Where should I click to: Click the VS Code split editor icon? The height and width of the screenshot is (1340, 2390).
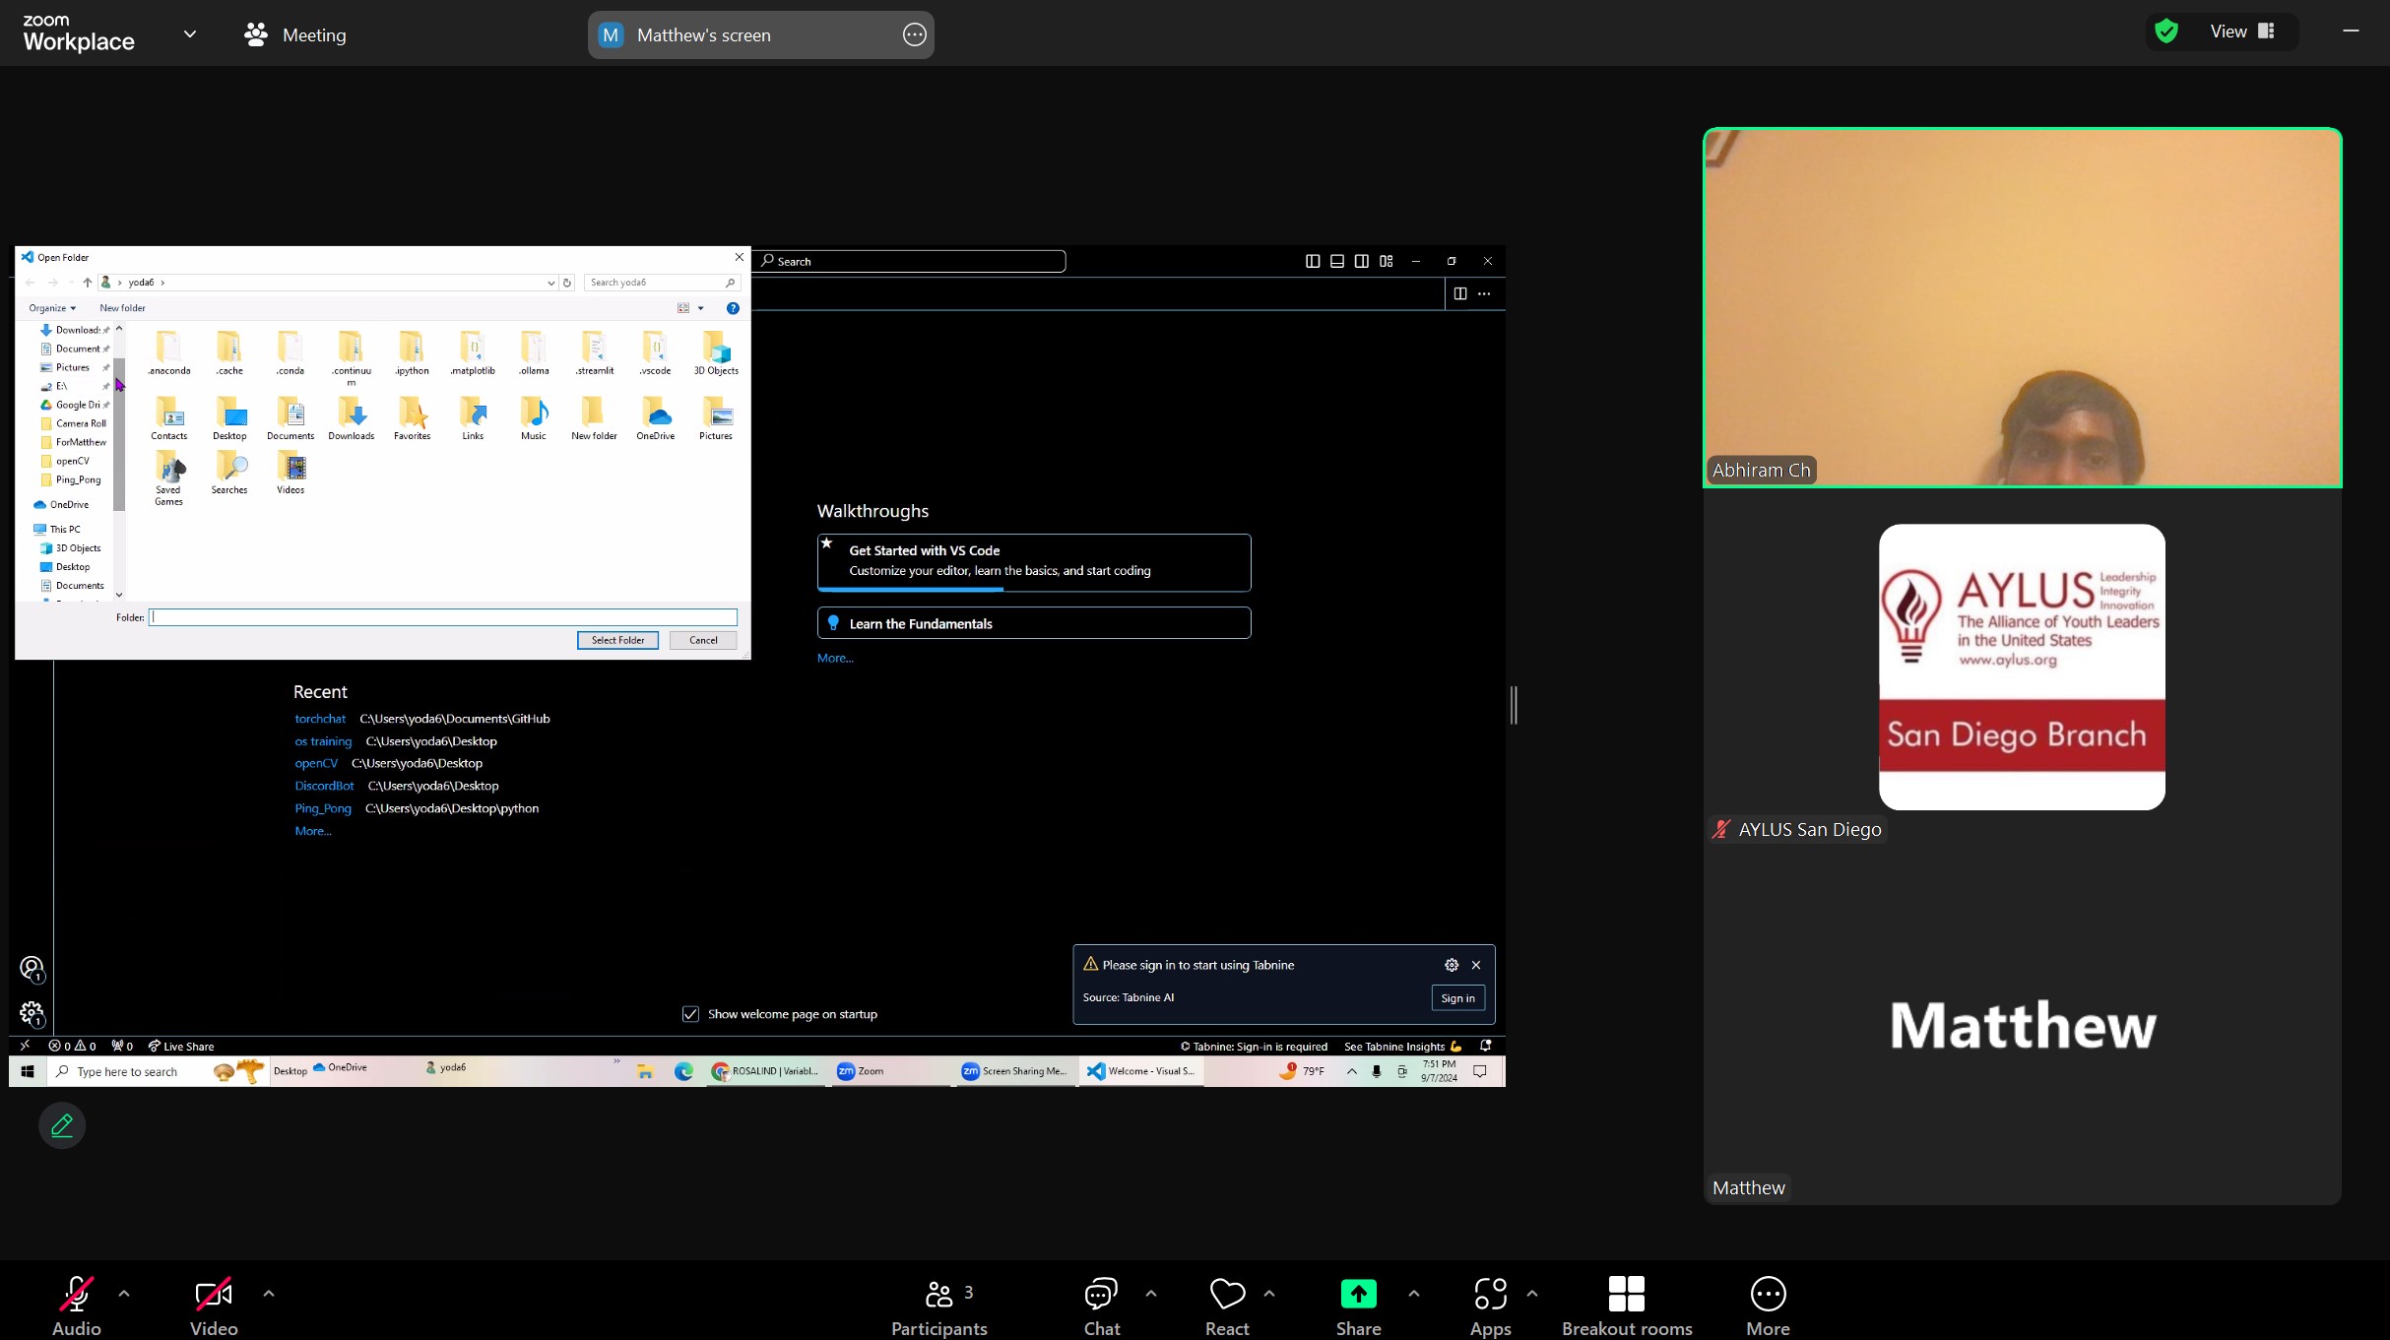[1459, 293]
